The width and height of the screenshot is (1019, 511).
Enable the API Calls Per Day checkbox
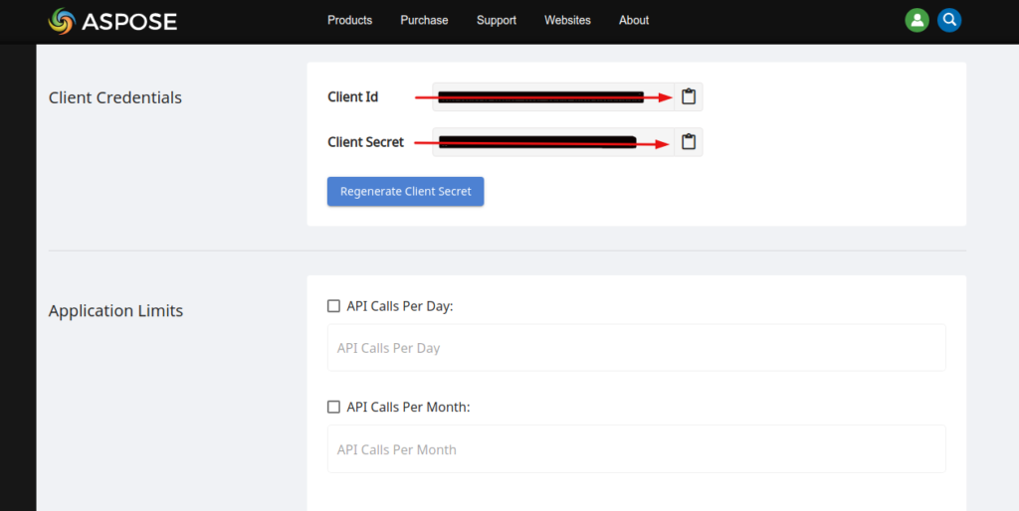[333, 306]
